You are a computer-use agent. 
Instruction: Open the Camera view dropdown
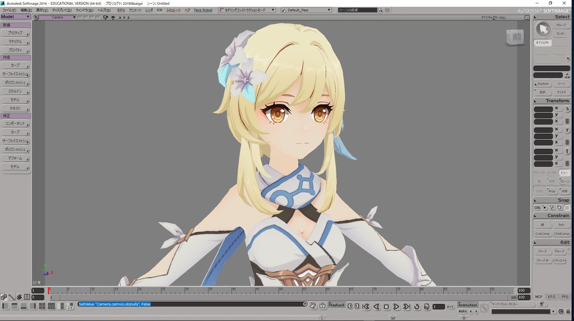[57, 17]
